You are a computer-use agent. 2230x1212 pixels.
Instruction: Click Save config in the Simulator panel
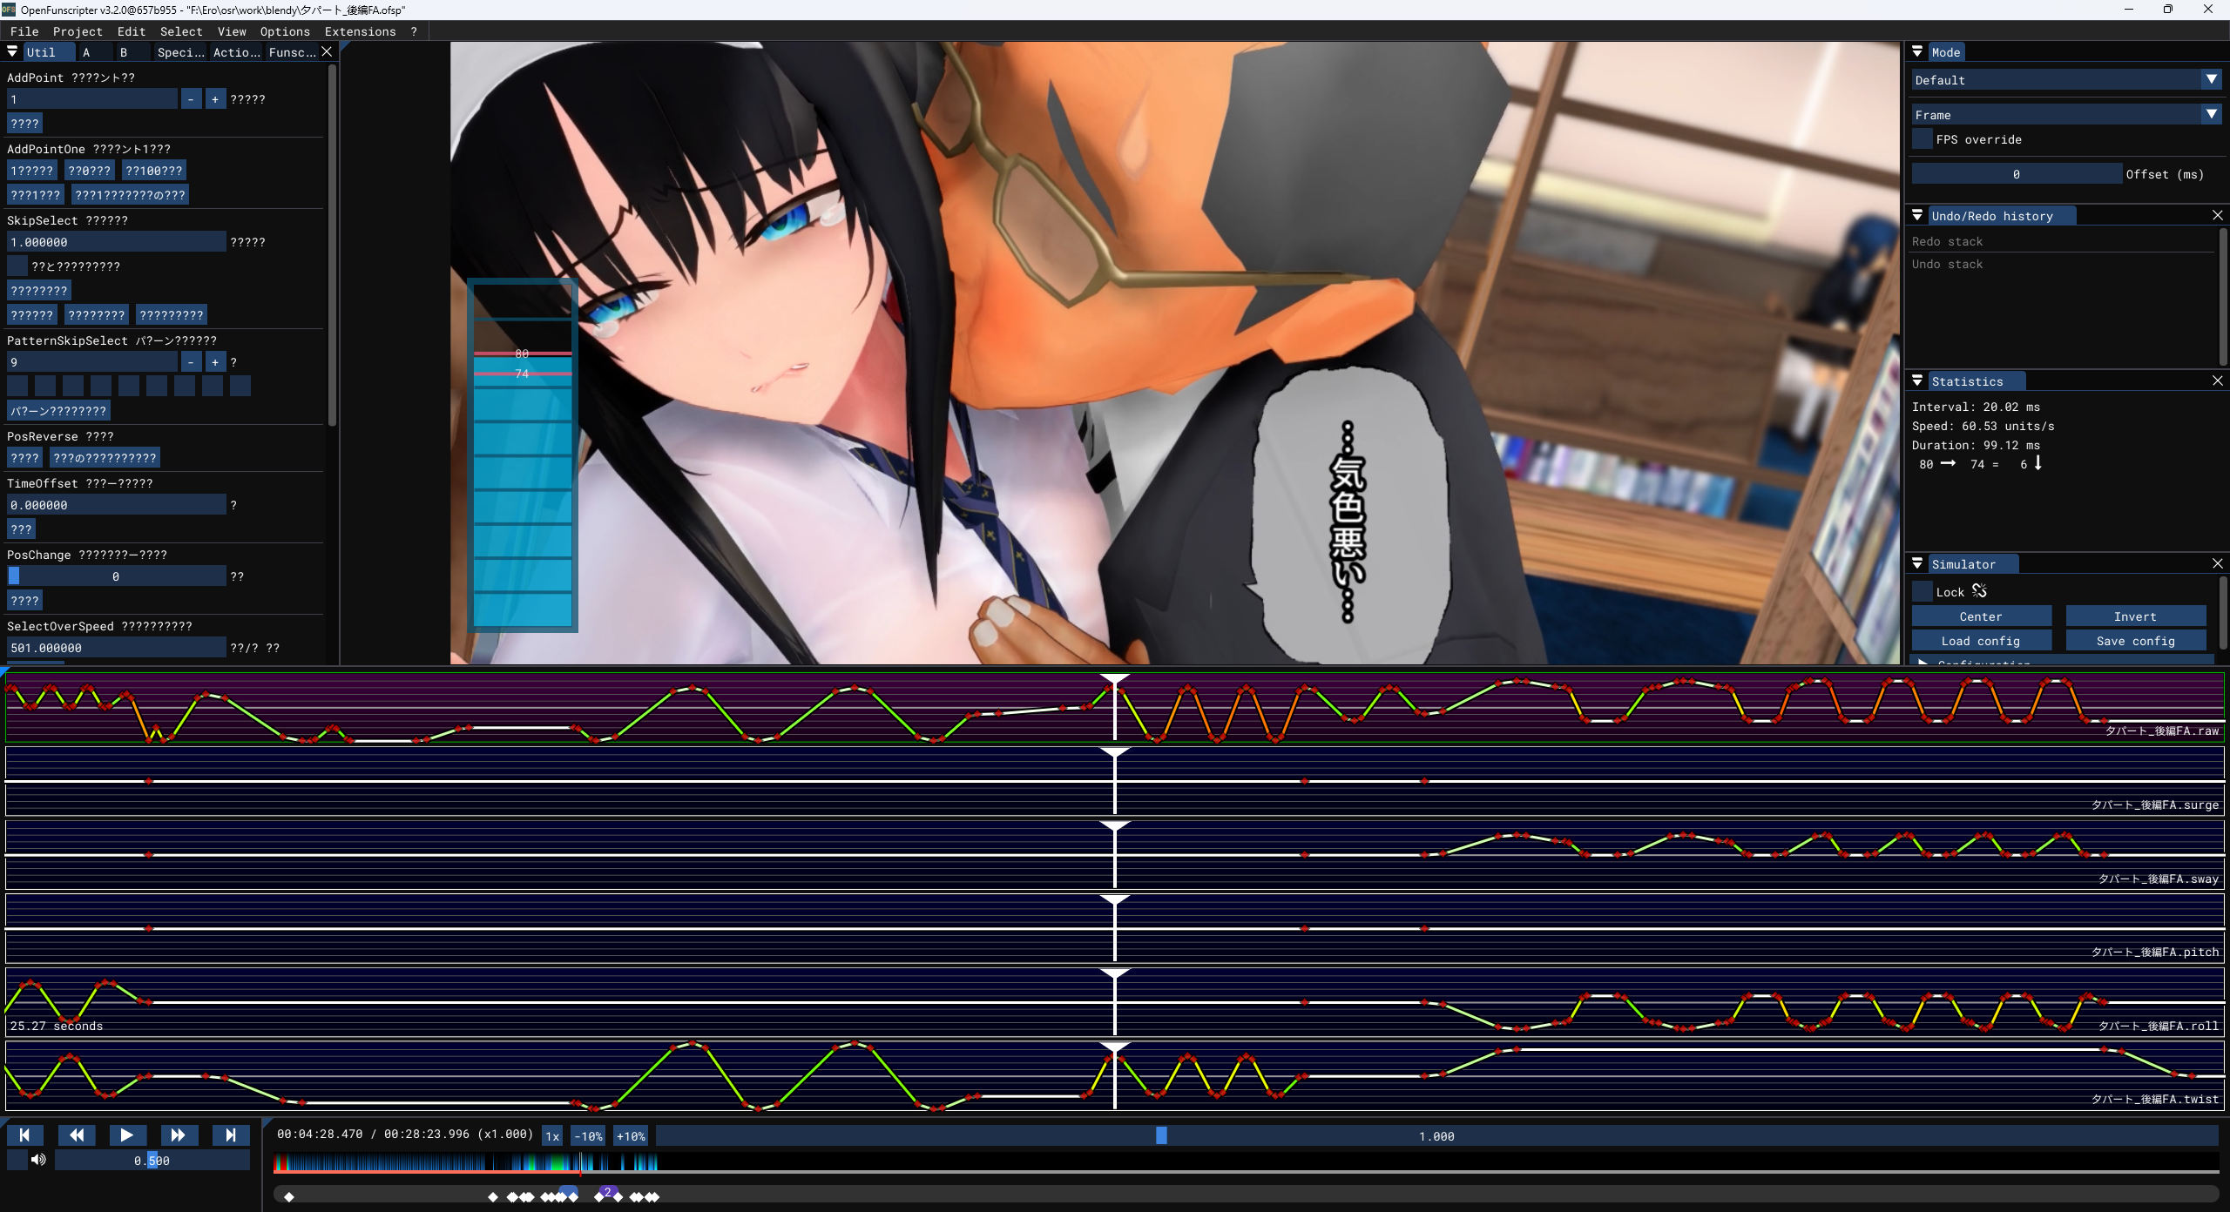[2135, 641]
